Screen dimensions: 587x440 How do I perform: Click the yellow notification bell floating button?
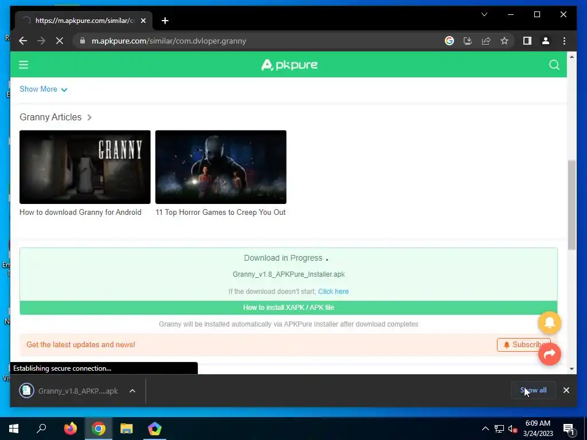549,323
